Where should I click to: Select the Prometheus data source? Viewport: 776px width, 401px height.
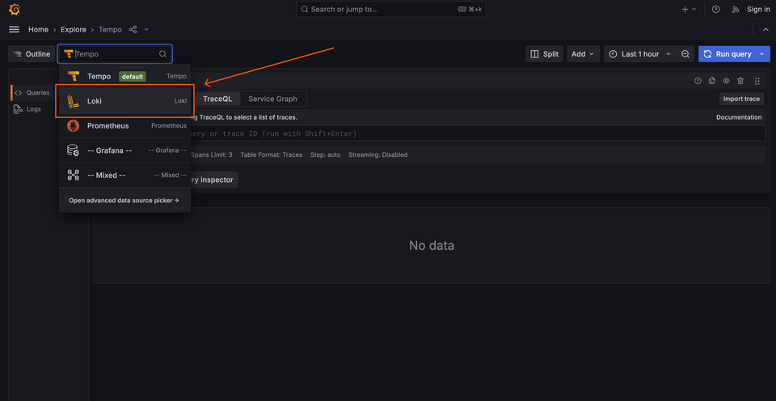[124, 126]
